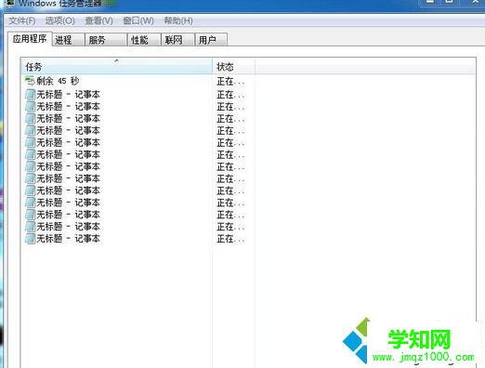Select the 剩余 45 秒 task row
This screenshot has height=368, width=485.
coord(138,81)
